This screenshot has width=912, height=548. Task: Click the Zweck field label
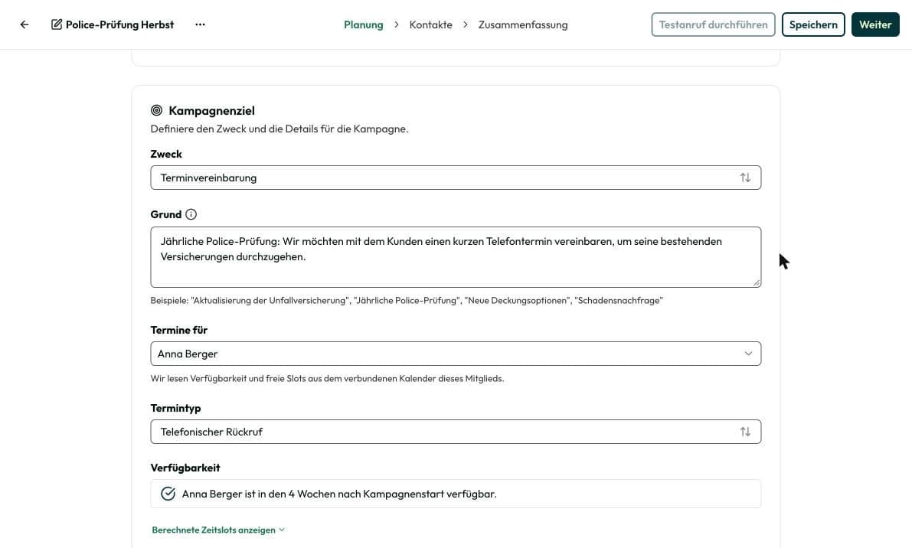pos(165,154)
